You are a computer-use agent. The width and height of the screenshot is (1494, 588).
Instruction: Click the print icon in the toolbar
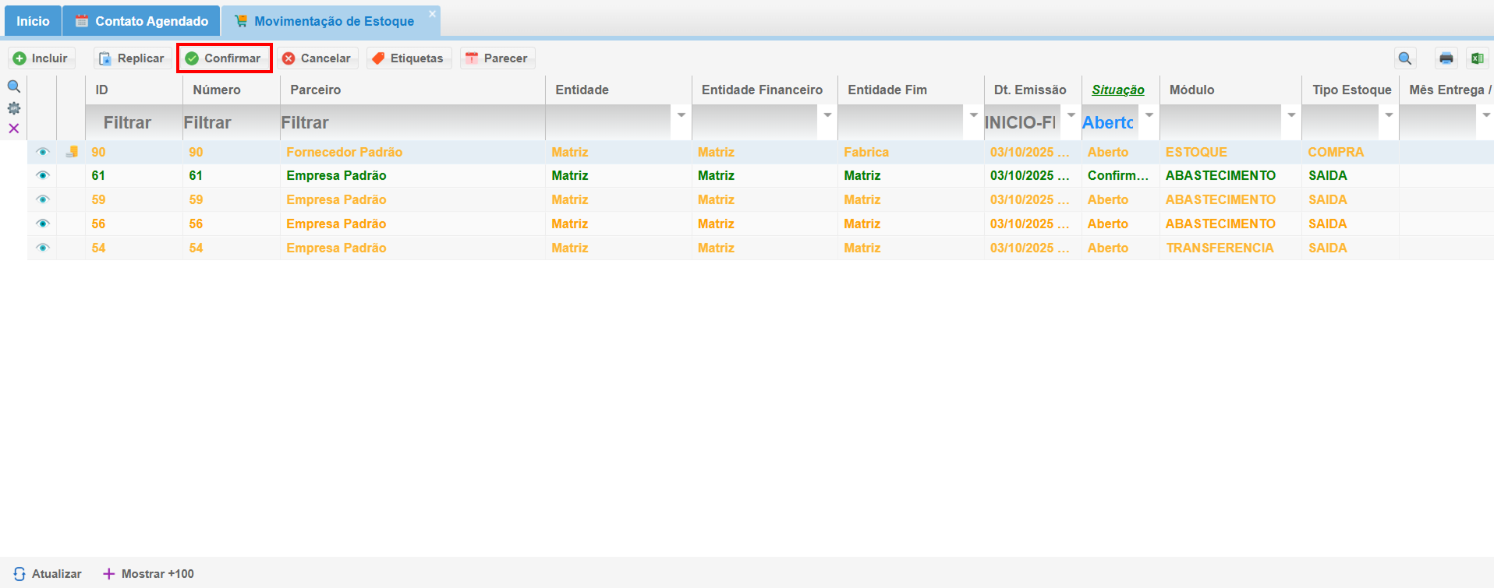coord(1446,58)
